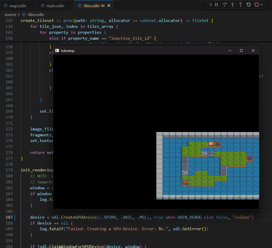Image resolution: width=272 pixels, height=248 pixels.
Task: Click the Step Into debug button
Action: pos(233,5)
